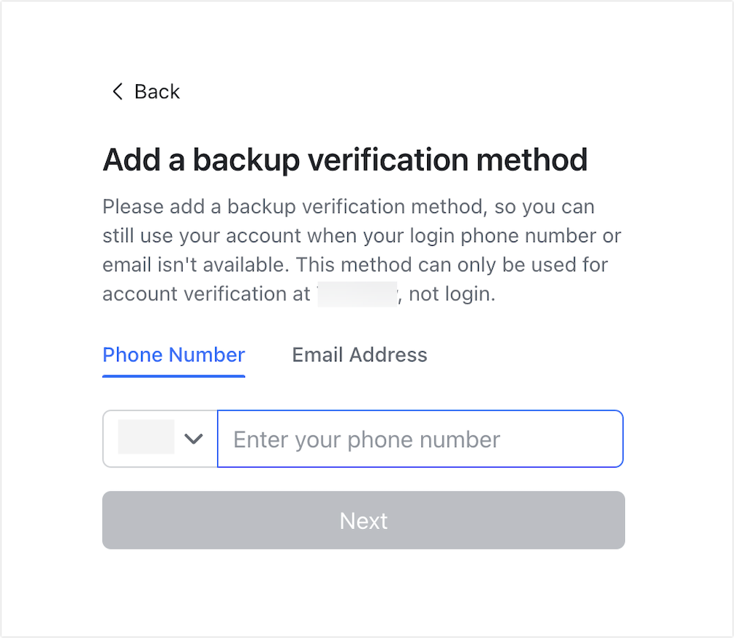
Task: Tap the angle bracket icon before Back text
Action: tap(117, 91)
